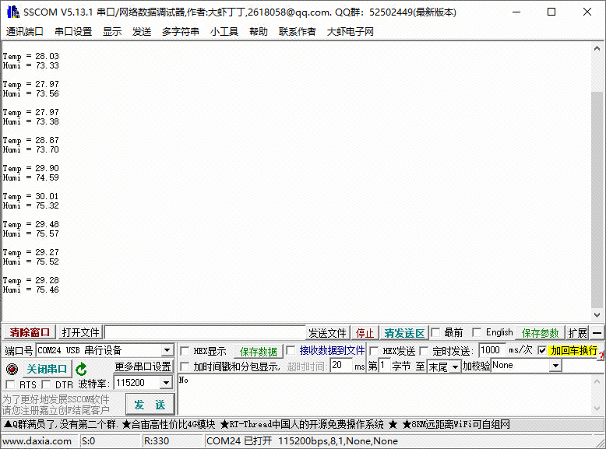Click the 保存参数 button
The width and height of the screenshot is (606, 449).
coord(541,333)
